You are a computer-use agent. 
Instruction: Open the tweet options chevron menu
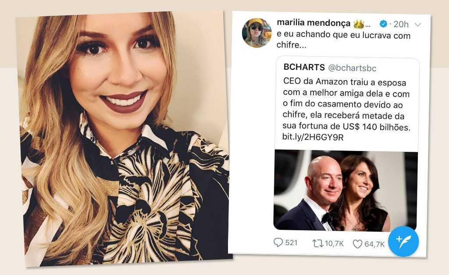coord(418,25)
